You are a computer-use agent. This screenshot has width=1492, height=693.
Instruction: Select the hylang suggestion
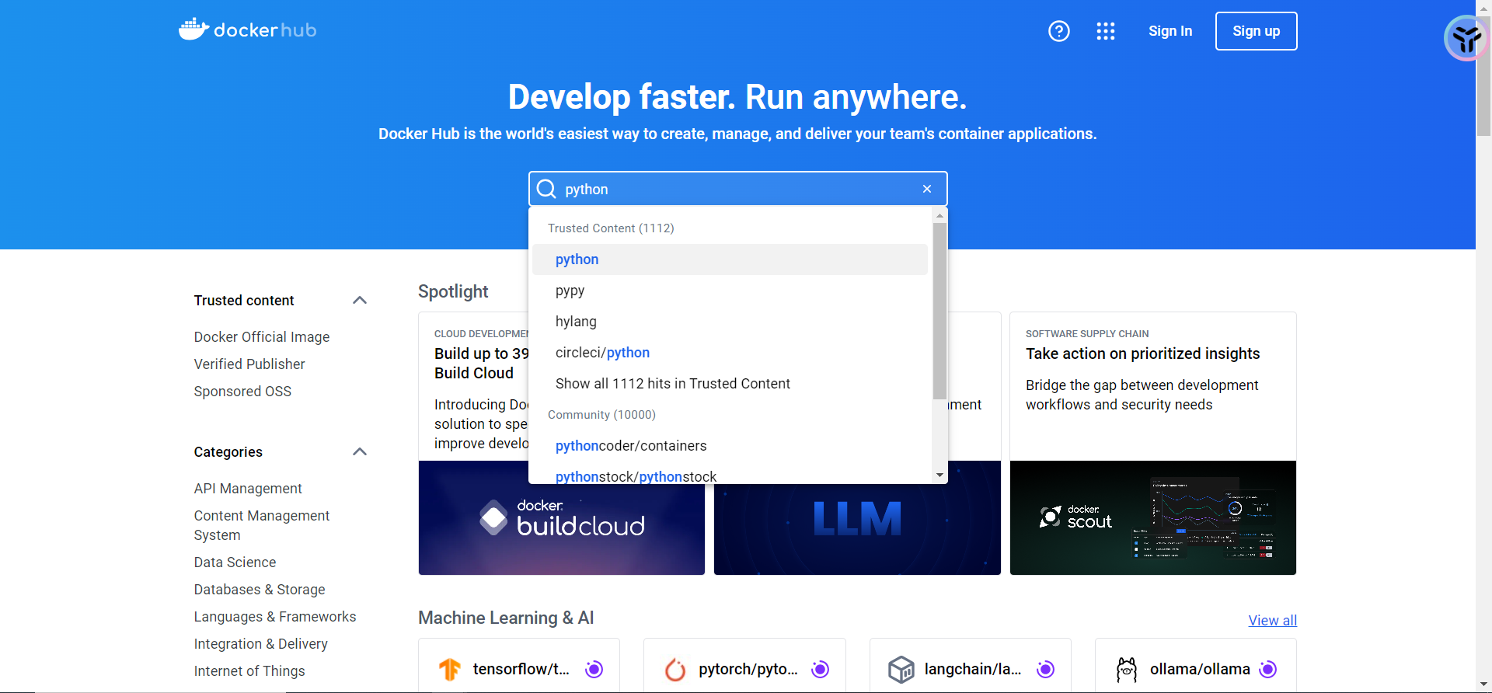tap(730, 322)
